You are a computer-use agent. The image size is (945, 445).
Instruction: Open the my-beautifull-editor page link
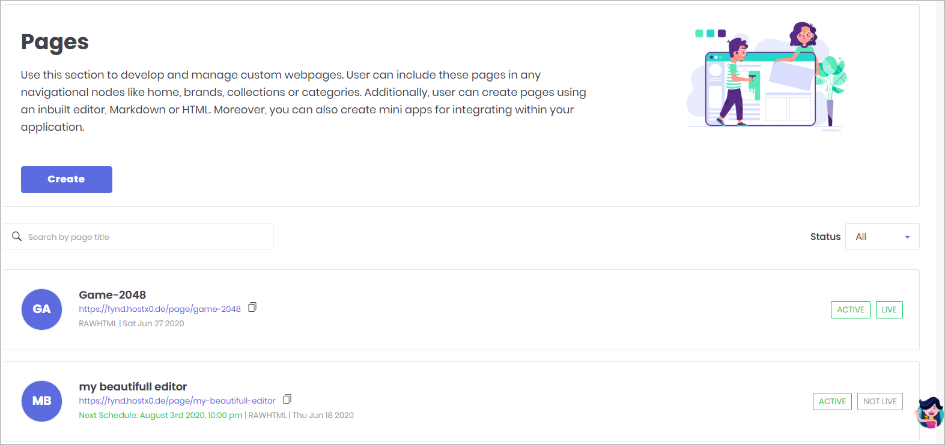point(177,401)
